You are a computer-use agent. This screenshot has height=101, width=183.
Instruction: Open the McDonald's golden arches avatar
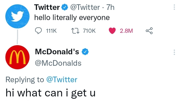tap(17, 57)
